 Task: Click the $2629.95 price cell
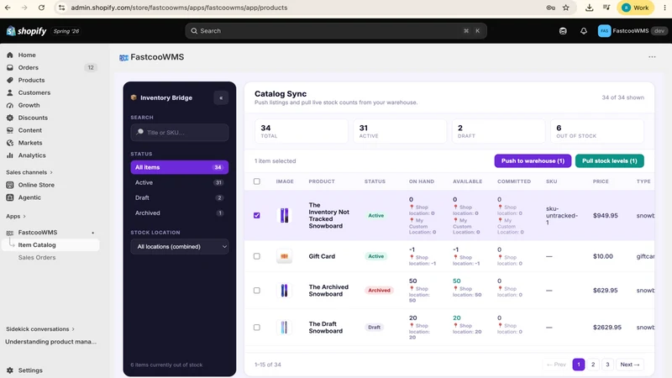coord(606,328)
